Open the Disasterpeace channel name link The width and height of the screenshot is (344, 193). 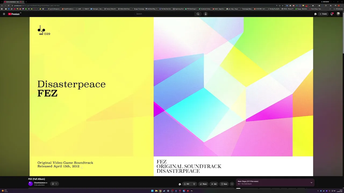40,183
